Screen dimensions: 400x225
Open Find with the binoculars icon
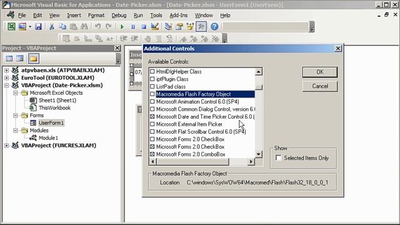click(x=84, y=26)
